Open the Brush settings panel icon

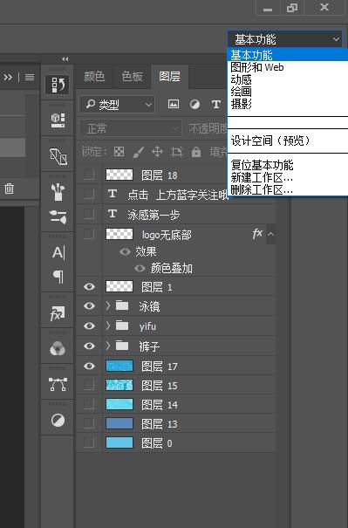pos(58,216)
